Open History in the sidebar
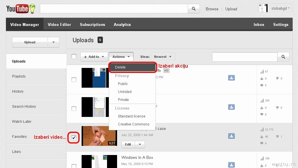 click(36, 91)
